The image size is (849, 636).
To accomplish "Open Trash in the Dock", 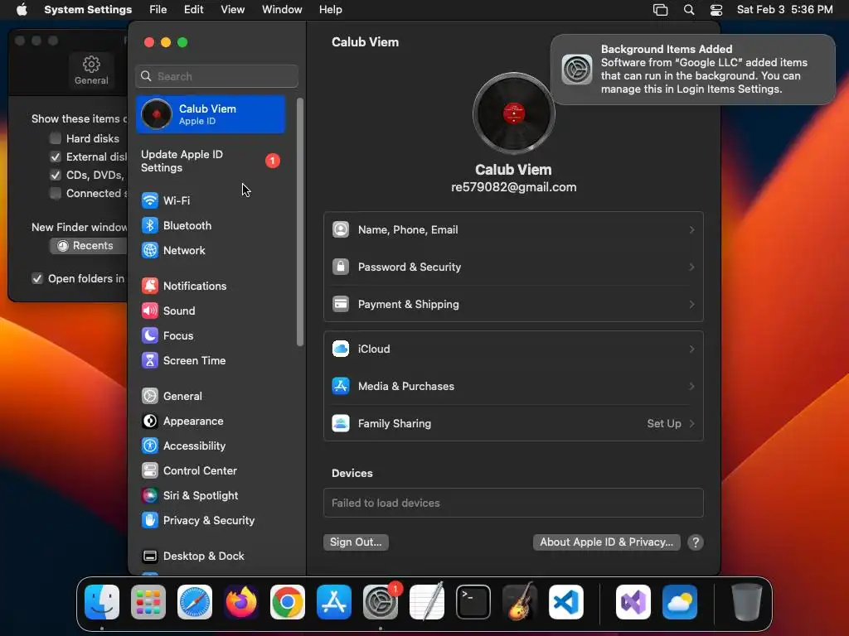I will pyautogui.click(x=747, y=602).
